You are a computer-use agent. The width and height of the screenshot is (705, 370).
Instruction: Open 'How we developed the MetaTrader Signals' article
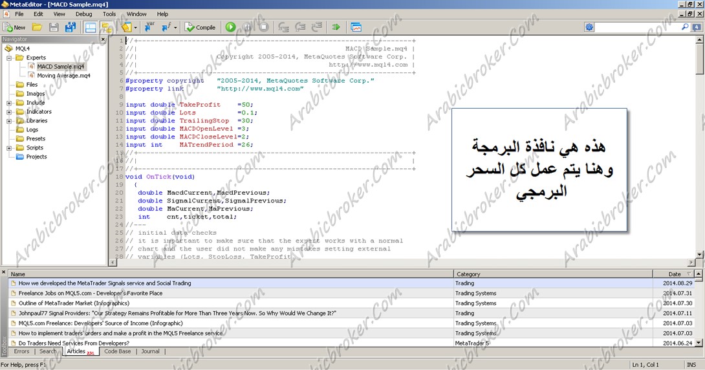tap(105, 283)
